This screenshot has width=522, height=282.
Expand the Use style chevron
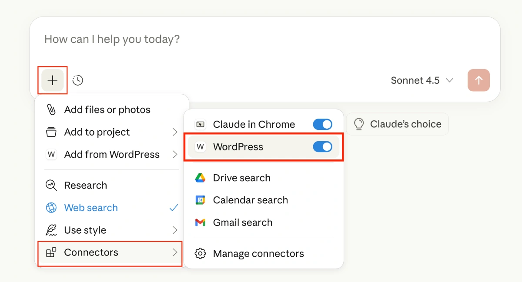(x=174, y=230)
